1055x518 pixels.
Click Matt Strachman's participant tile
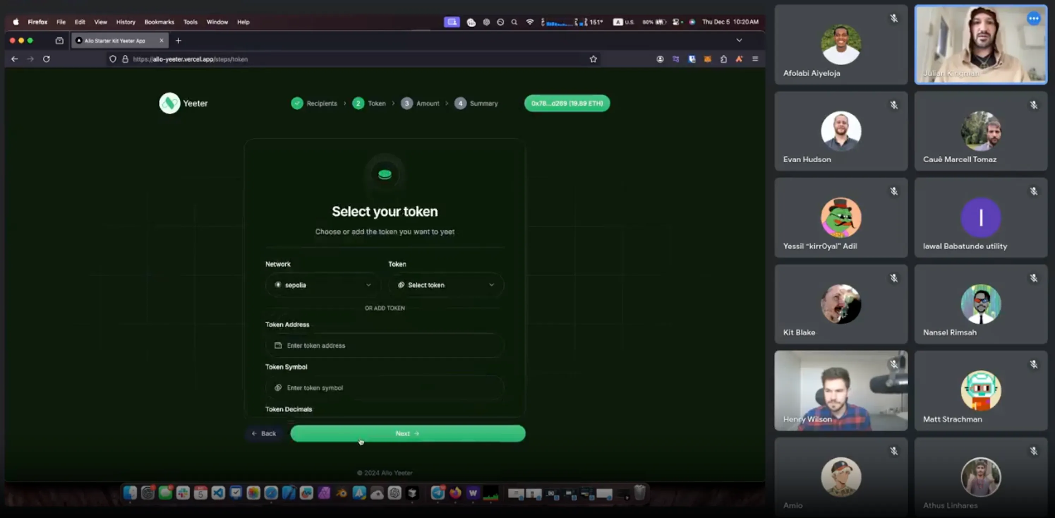click(x=981, y=390)
